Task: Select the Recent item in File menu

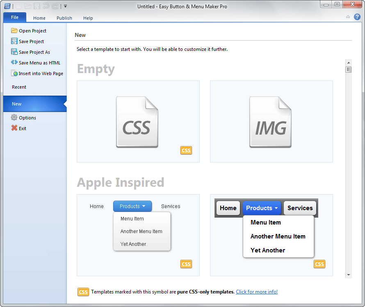Action: [x=19, y=87]
